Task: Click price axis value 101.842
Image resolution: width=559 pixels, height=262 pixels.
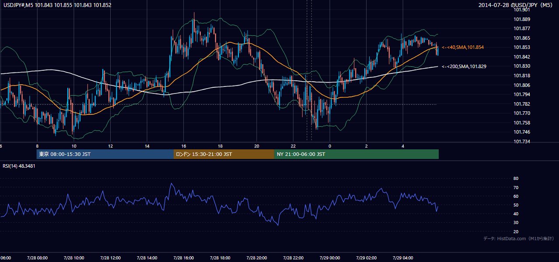Action: [522, 57]
